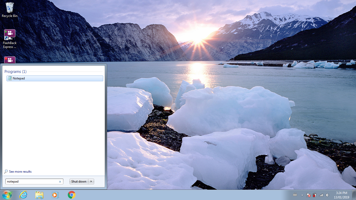Screen dimensions: 356x200
Task: Click the power plug tray icon
Action: [x=315, y=195]
